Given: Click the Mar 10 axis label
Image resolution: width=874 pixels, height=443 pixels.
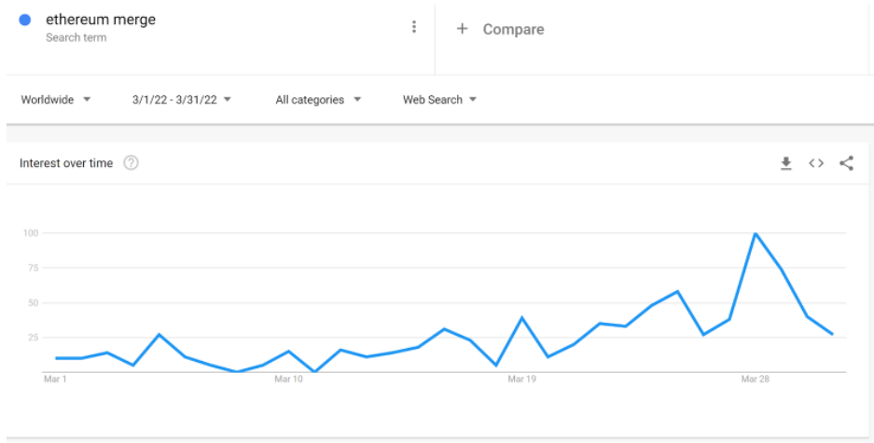Looking at the screenshot, I should click(288, 380).
